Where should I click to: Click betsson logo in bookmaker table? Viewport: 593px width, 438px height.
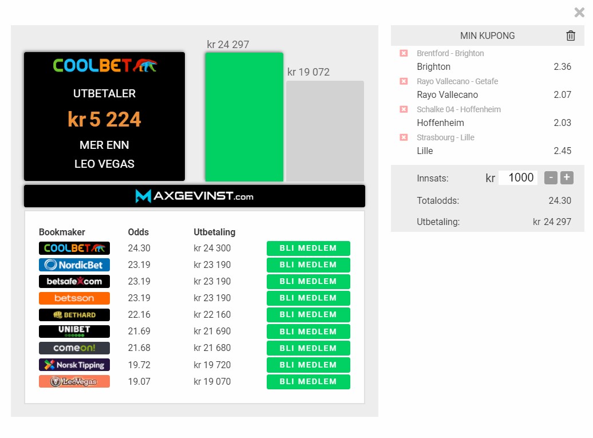(74, 298)
